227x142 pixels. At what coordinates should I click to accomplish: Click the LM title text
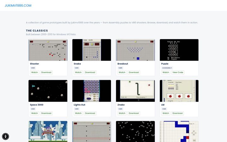pos(163,105)
